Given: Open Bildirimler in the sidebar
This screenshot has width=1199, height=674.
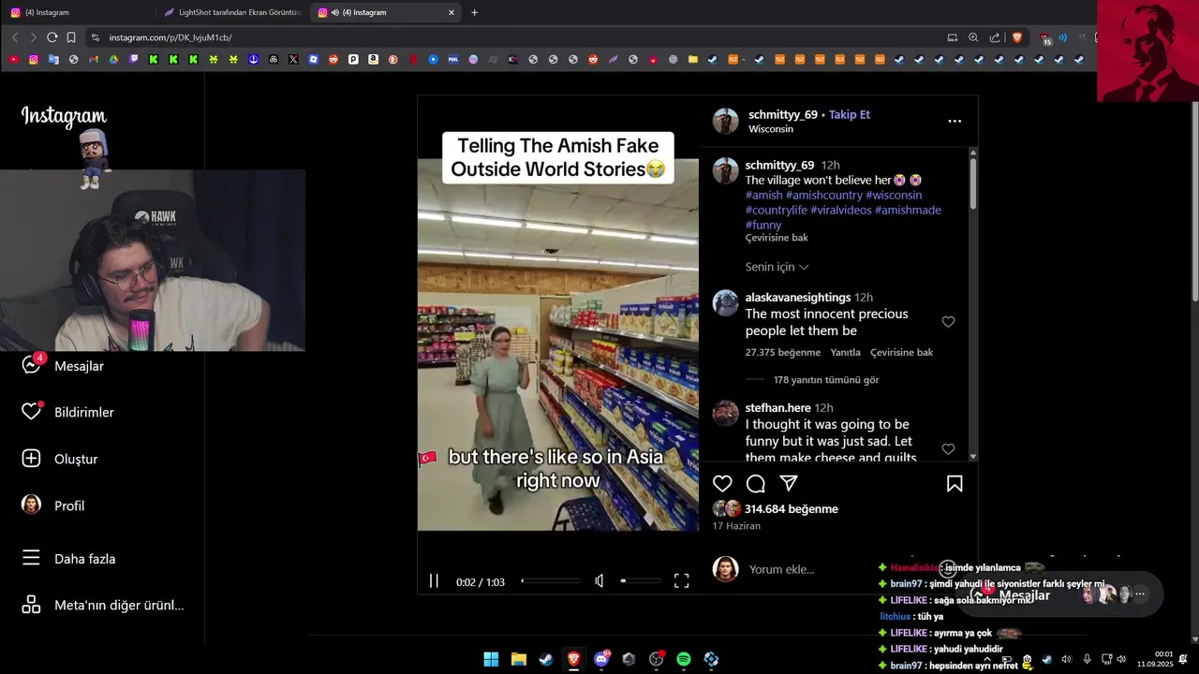Looking at the screenshot, I should 67,412.
